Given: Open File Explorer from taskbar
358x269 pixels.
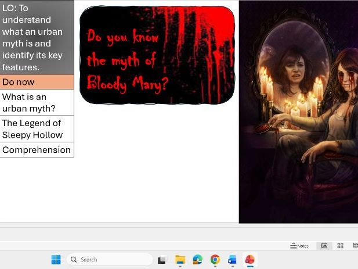Looking at the screenshot, I should pyautogui.click(x=180, y=260).
